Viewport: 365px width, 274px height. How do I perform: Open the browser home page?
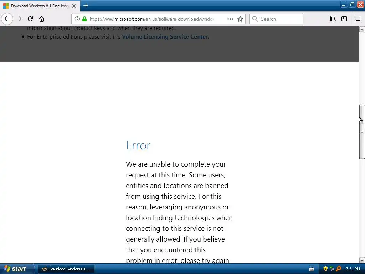tap(42, 19)
